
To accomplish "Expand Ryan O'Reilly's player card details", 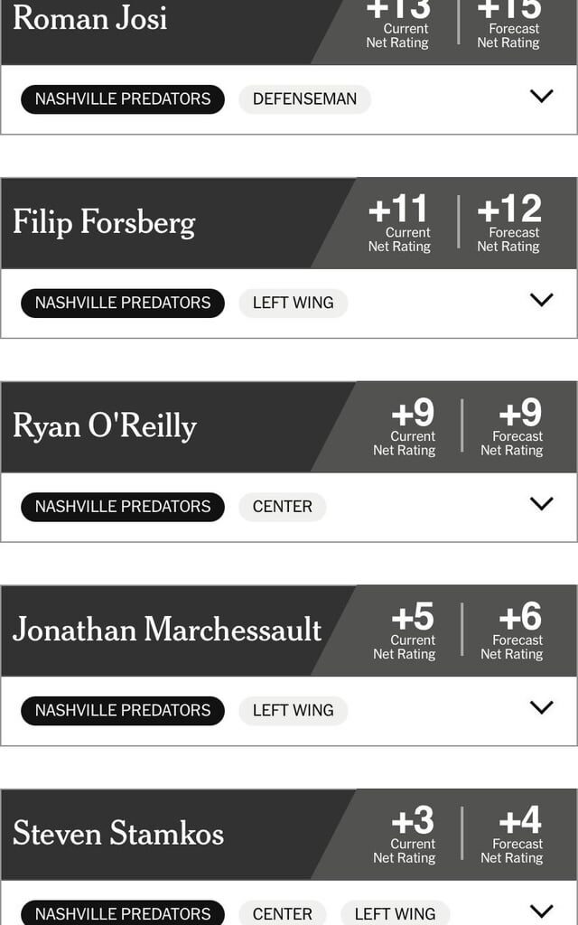I will (540, 502).
